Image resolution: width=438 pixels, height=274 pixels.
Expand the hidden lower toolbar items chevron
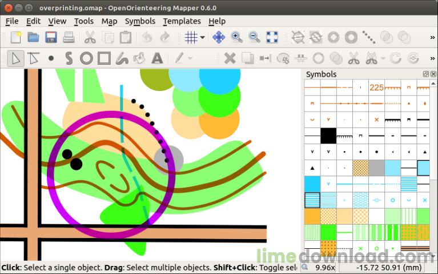(432, 58)
